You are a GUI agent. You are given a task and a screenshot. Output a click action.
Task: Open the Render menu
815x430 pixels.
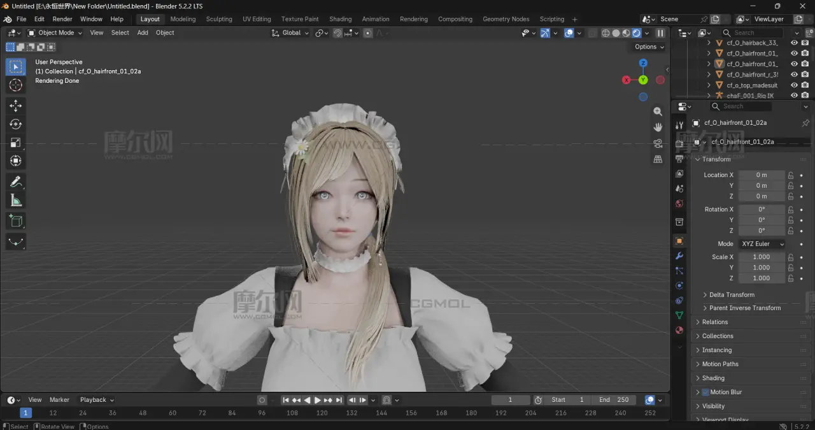[x=62, y=19]
